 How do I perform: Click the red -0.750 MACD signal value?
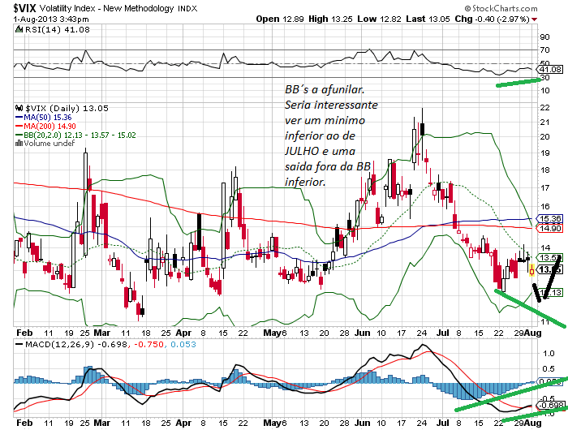[x=148, y=344]
